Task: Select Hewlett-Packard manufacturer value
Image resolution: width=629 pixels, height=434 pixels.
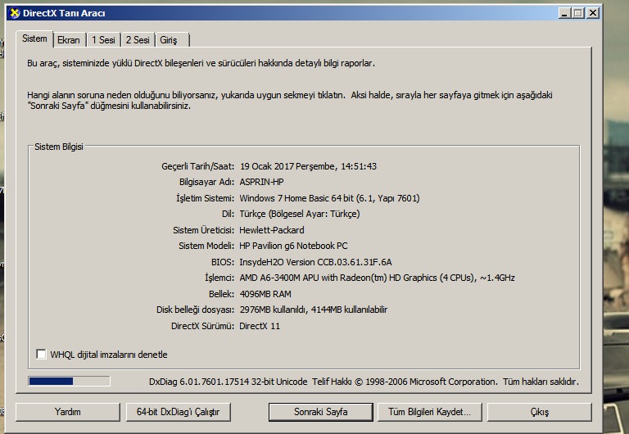Action: click(x=272, y=230)
